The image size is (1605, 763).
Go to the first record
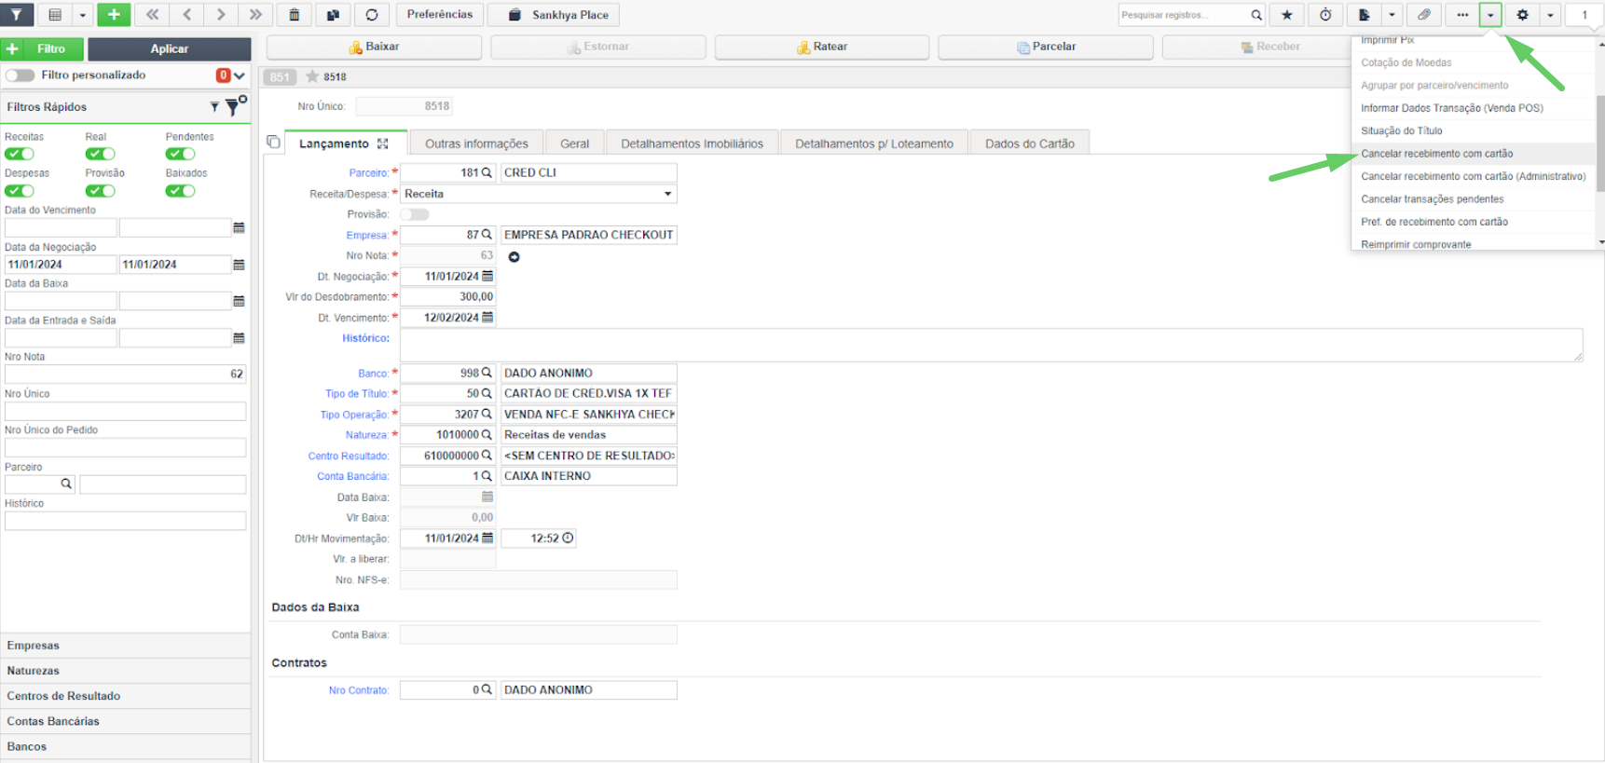153,15
